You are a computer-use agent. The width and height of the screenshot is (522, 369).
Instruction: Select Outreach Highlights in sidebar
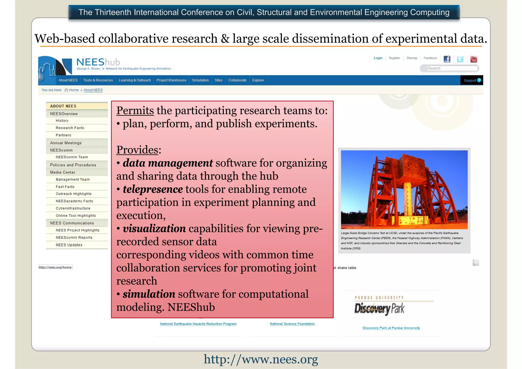click(x=77, y=194)
